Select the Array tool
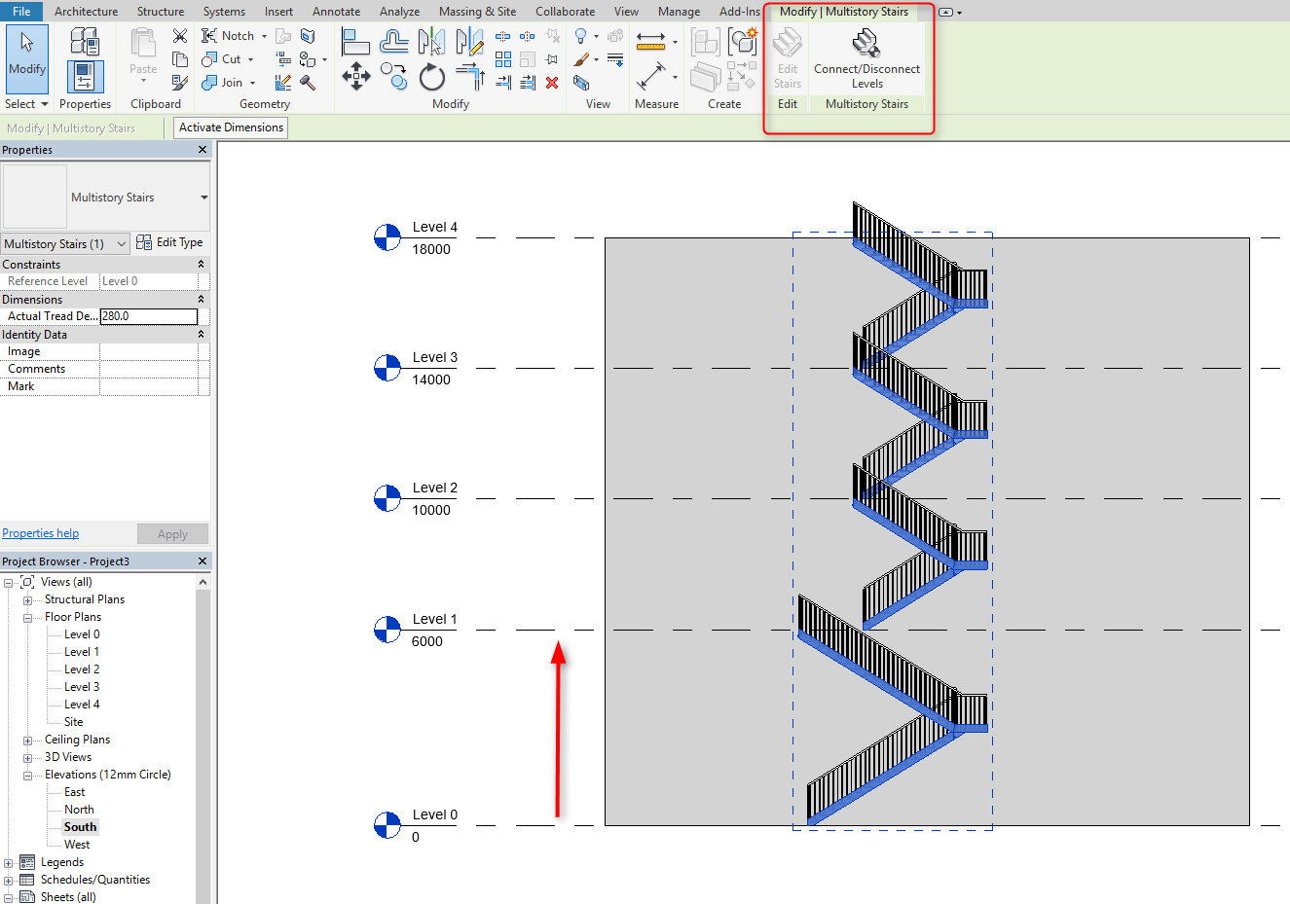 tap(502, 59)
